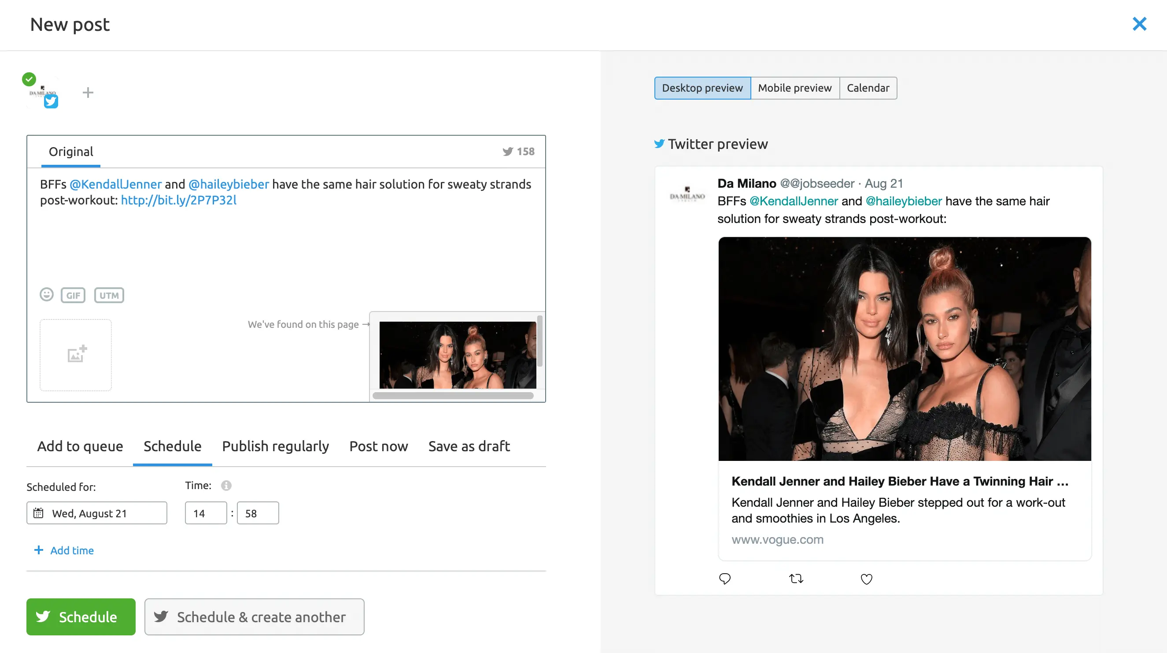Click the Twitter preview heading
1167x653 pixels.
tap(718, 144)
